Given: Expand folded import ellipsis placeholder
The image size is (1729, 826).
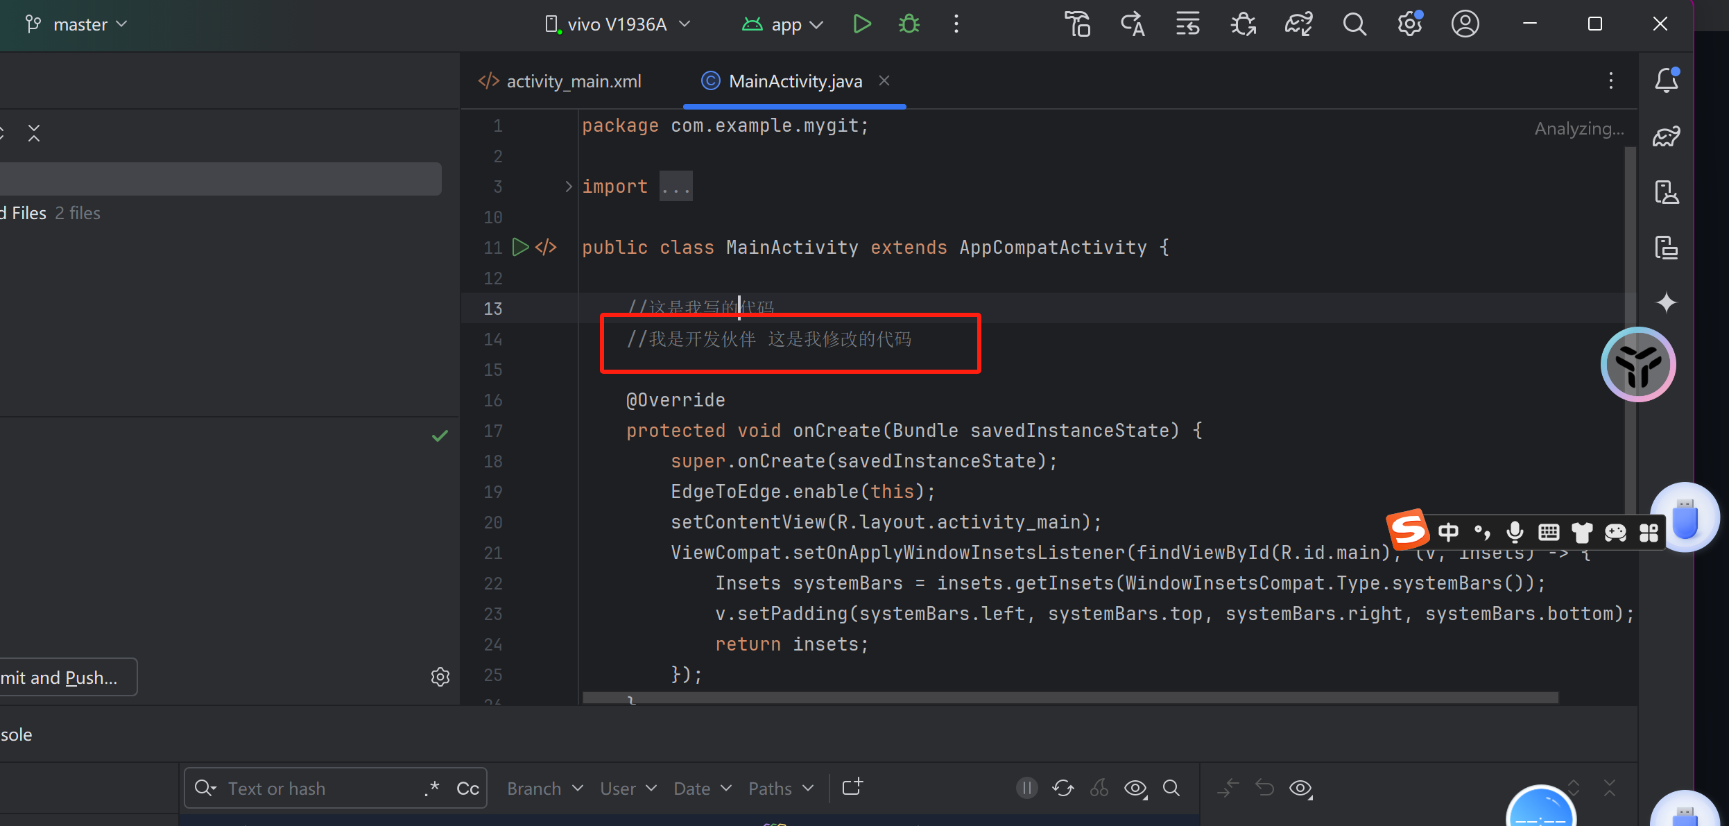Looking at the screenshot, I should [676, 186].
